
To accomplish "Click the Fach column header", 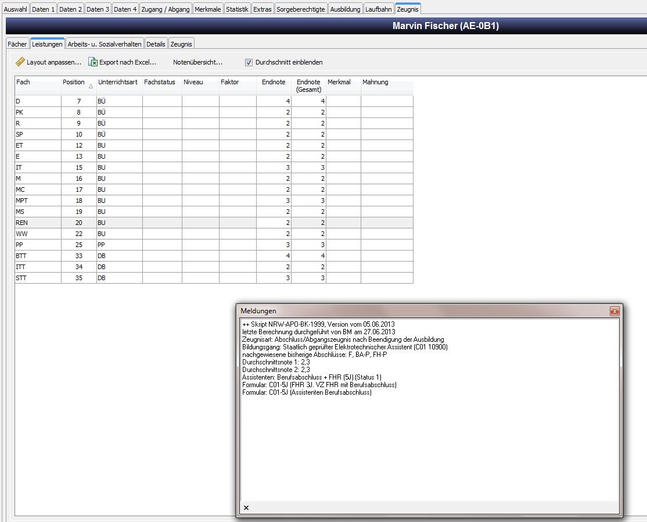I will coord(38,82).
